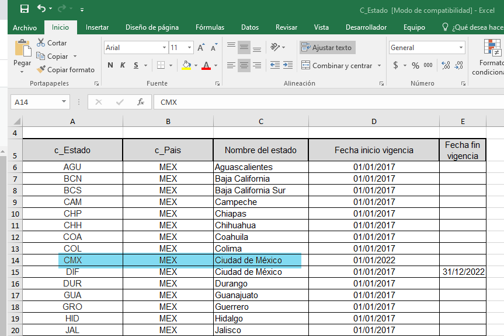Viewport: 504px width, 336px height.
Task: Align text to middle vertically
Action: (244, 47)
